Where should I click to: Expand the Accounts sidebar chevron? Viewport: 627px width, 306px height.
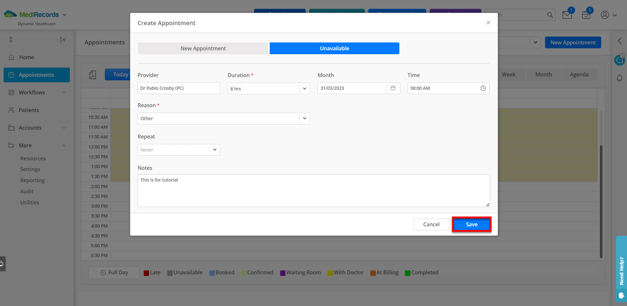(x=64, y=128)
